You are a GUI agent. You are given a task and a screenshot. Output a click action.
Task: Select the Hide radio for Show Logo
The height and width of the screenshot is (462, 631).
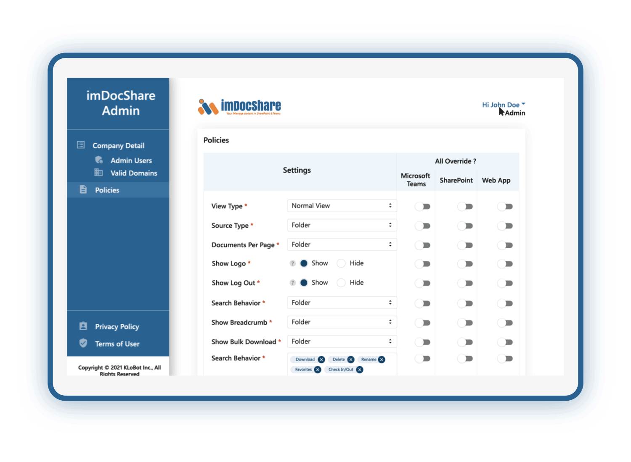tap(341, 263)
